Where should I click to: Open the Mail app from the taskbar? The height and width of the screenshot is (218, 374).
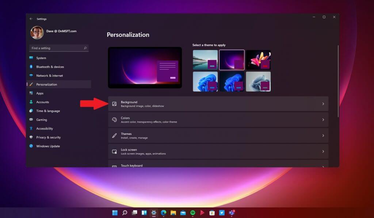point(183,213)
